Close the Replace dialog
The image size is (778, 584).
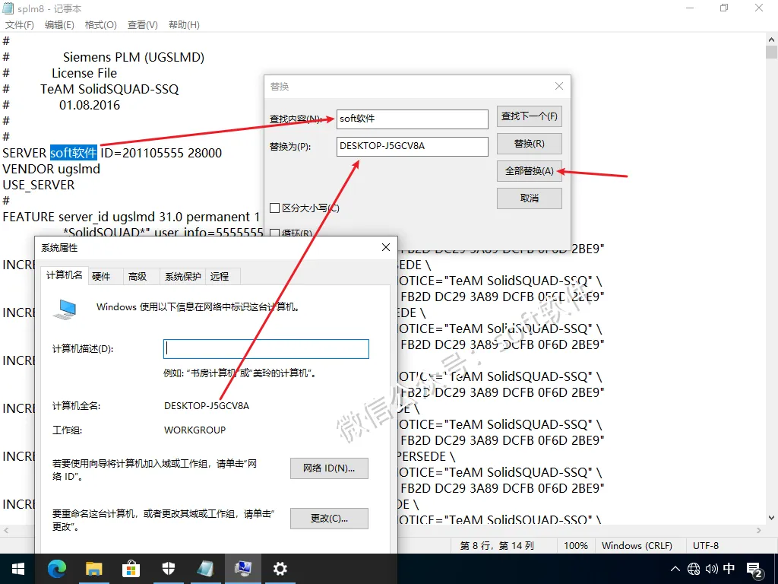pos(559,86)
